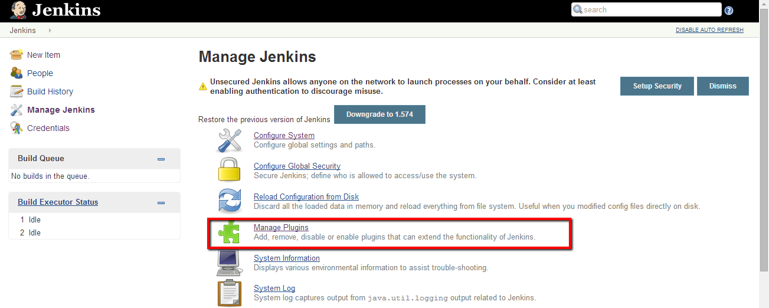This screenshot has height=308, width=769.
Task: Click 'No builds in the queue.' text
Action: point(50,176)
